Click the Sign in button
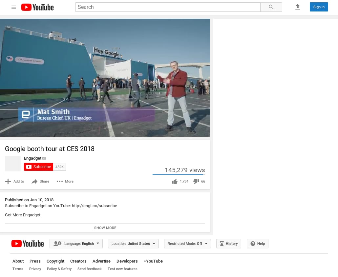The height and width of the screenshot is (277, 338). tap(319, 7)
